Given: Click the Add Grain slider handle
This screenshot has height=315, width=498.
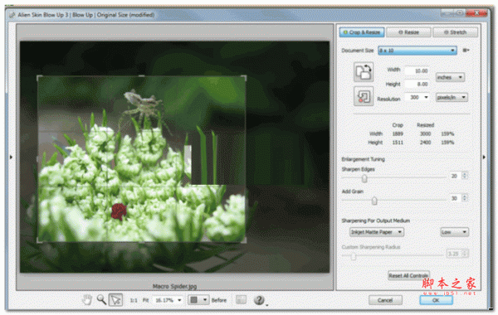Looking at the screenshot, I should (374, 201).
